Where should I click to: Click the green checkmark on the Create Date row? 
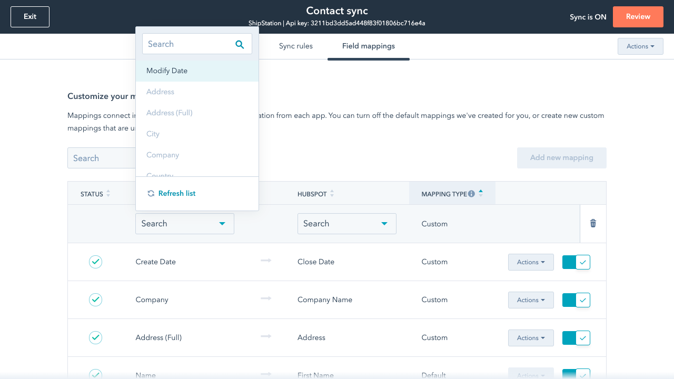point(95,262)
